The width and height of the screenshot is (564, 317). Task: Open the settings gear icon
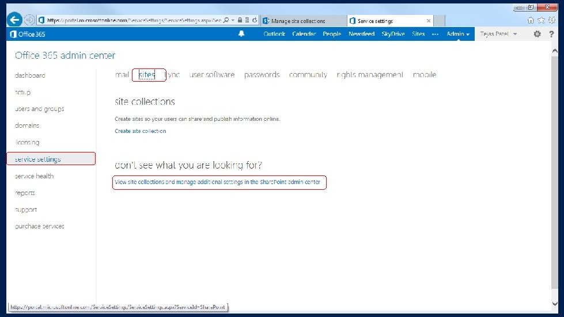[537, 34]
